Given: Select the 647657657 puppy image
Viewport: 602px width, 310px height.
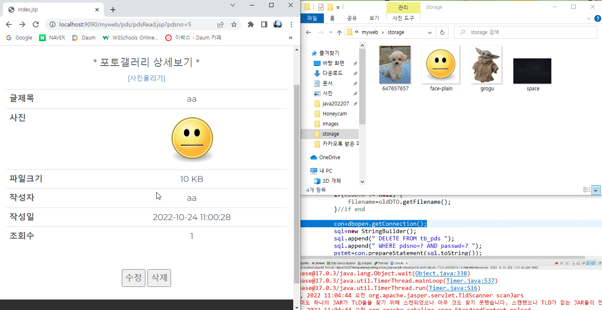Looking at the screenshot, I should point(395,69).
